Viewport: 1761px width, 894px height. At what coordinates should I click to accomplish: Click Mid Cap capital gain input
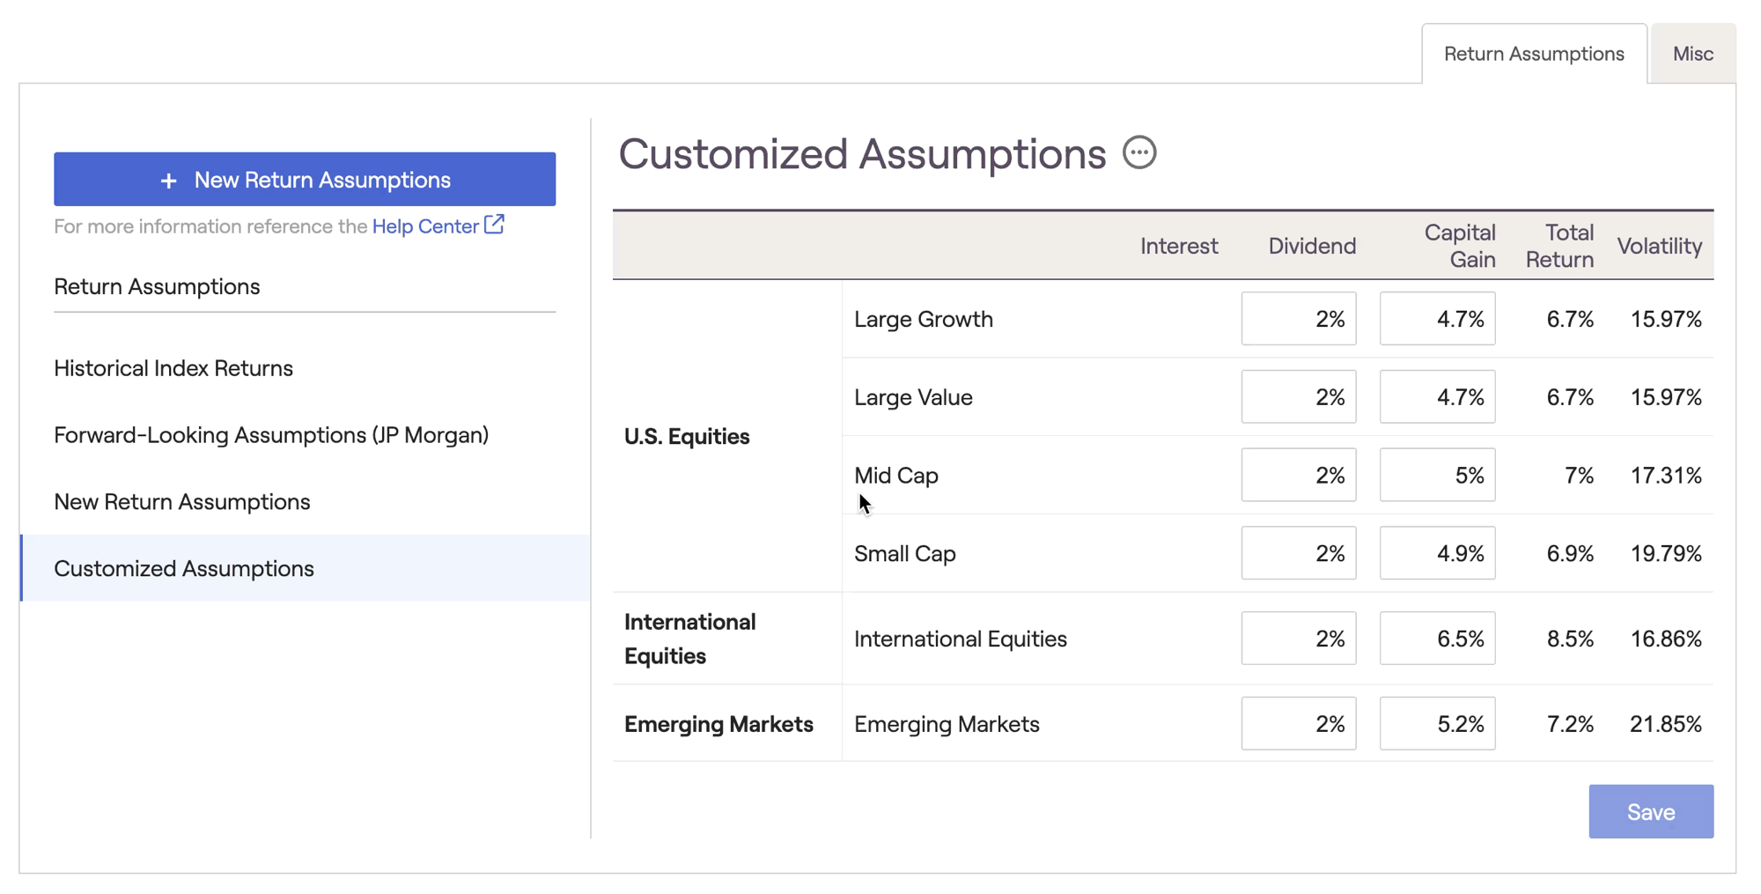1436,476
